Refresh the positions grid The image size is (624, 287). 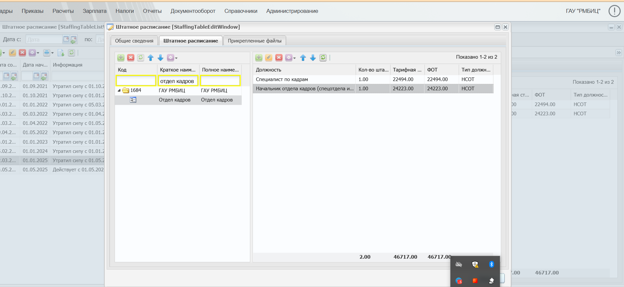pyautogui.click(x=323, y=58)
